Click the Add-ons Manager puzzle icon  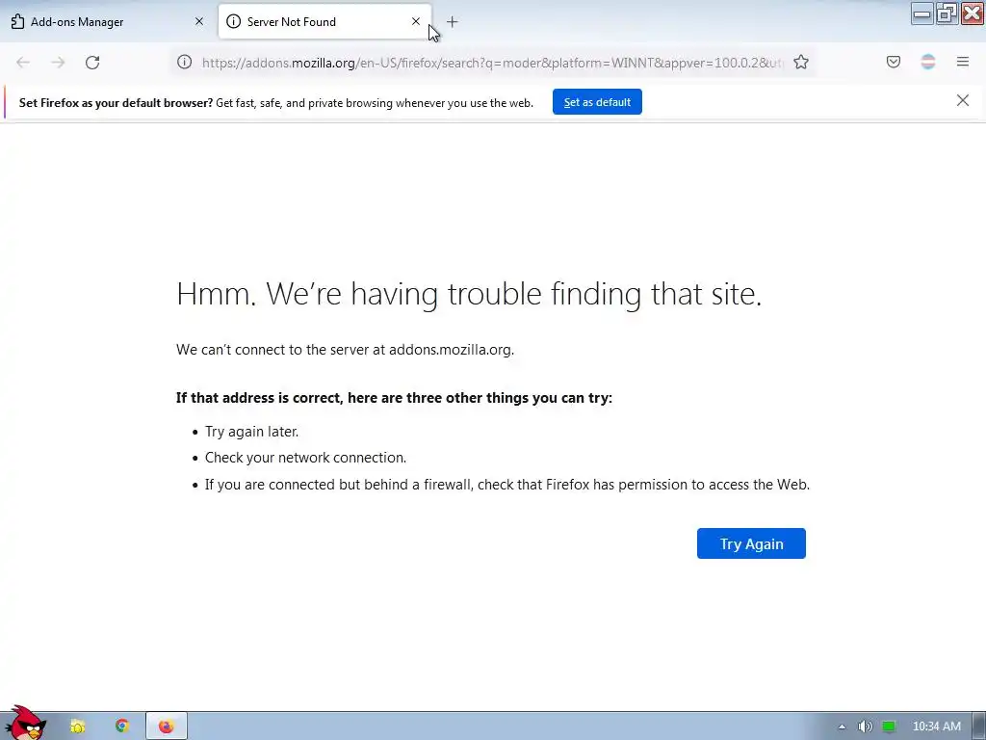tap(17, 21)
